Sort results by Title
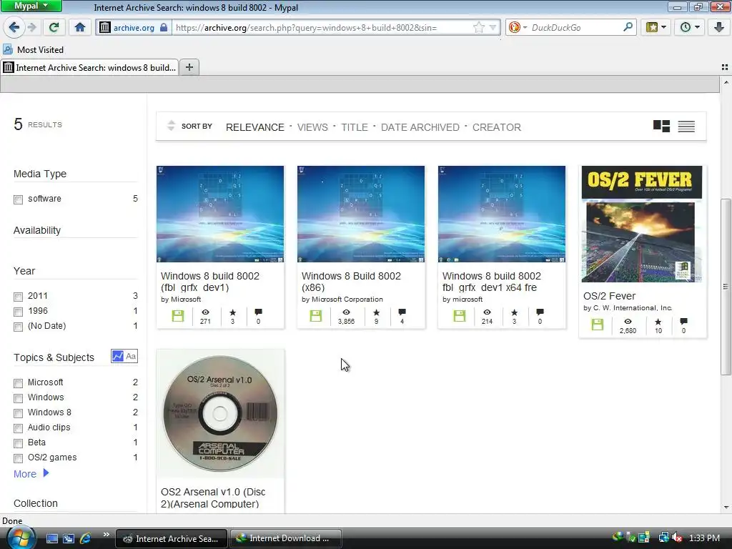 (355, 127)
